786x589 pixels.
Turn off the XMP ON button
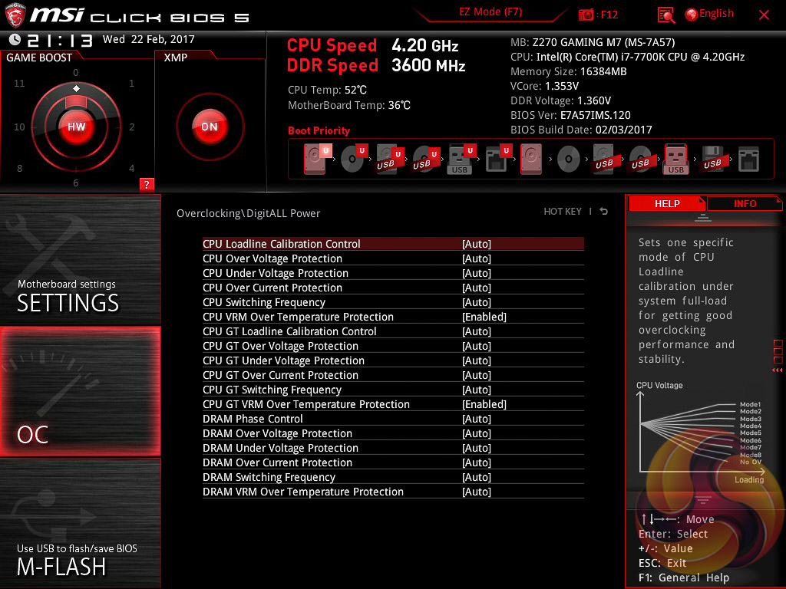210,127
